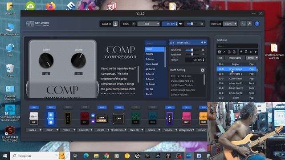Viewport: 285px width, 160px height.
Task: Select patch 11-C driver hard 3
Action: [x=236, y=93]
